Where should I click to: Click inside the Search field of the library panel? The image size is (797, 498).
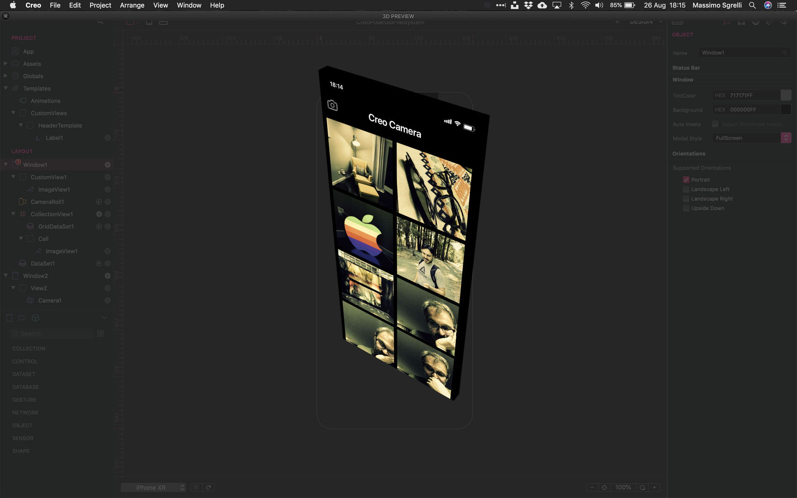51,333
